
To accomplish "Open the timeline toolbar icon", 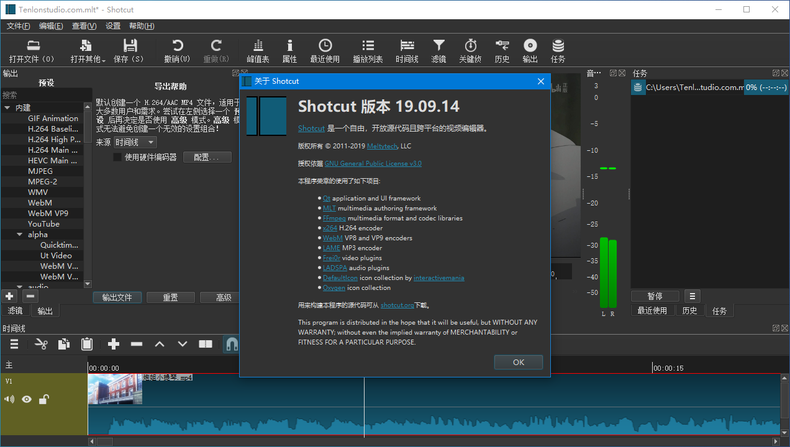I will click(407, 45).
